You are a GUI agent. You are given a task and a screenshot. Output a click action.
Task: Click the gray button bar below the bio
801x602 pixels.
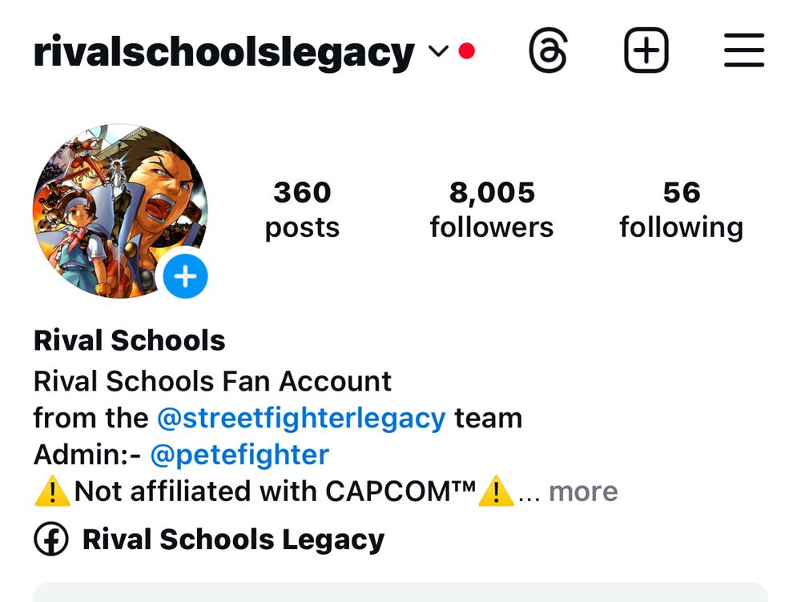click(400, 592)
